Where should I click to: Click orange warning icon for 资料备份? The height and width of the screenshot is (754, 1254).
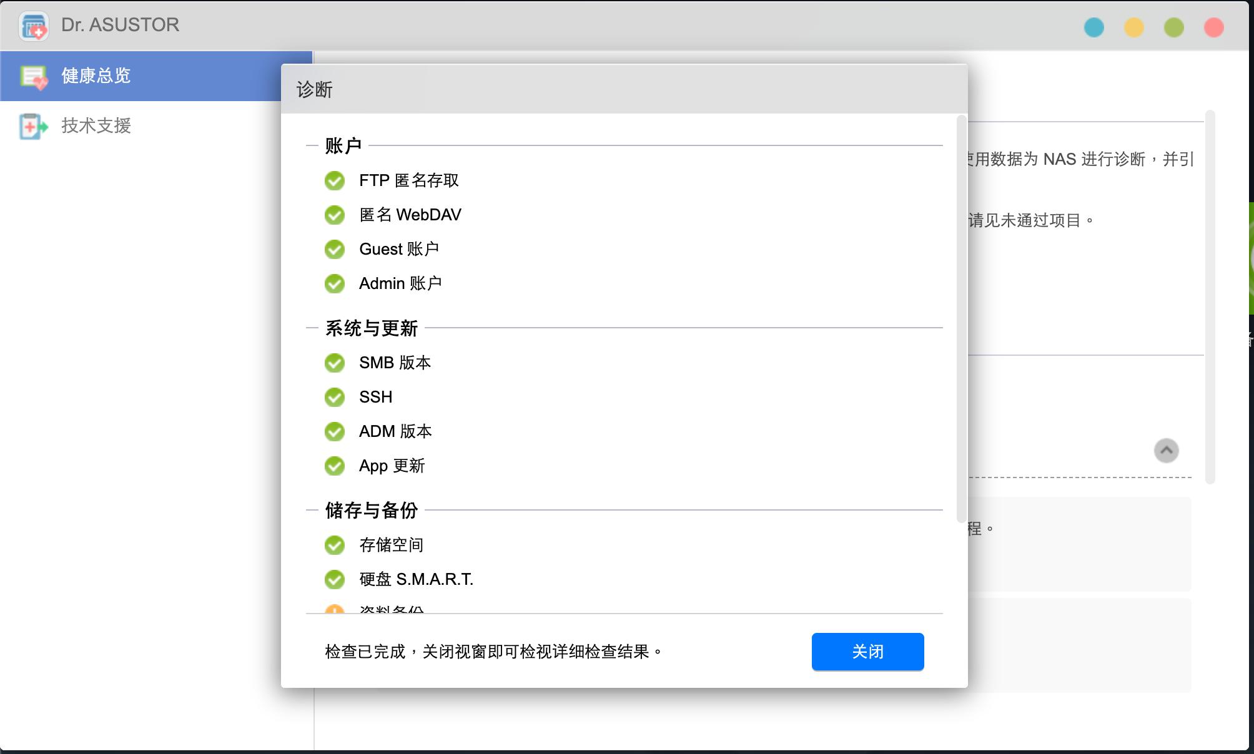tap(335, 610)
